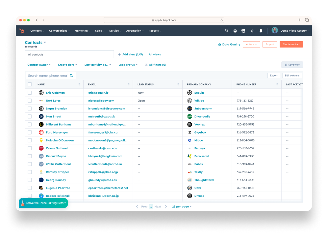This screenshot has height=241, width=328.
Task: Export the contacts list
Action: point(274,75)
